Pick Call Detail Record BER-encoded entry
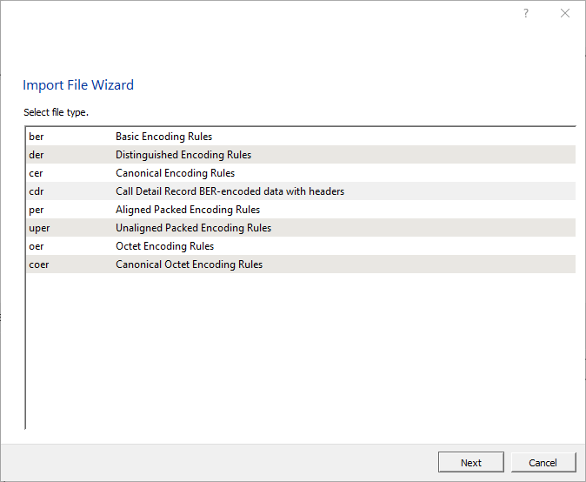The image size is (586, 482). pos(230,191)
